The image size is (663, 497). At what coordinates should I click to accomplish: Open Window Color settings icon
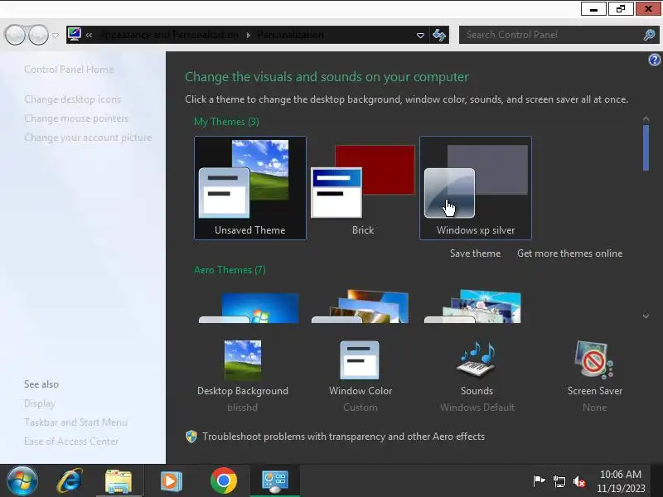360,359
